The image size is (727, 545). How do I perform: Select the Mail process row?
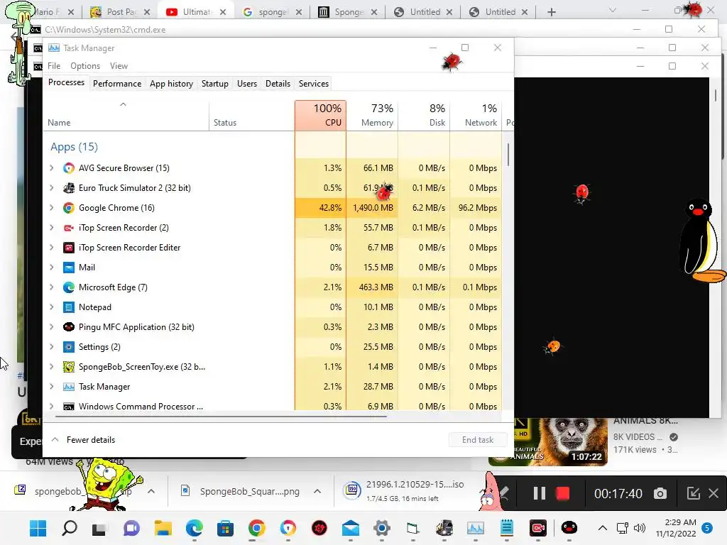tap(273, 268)
